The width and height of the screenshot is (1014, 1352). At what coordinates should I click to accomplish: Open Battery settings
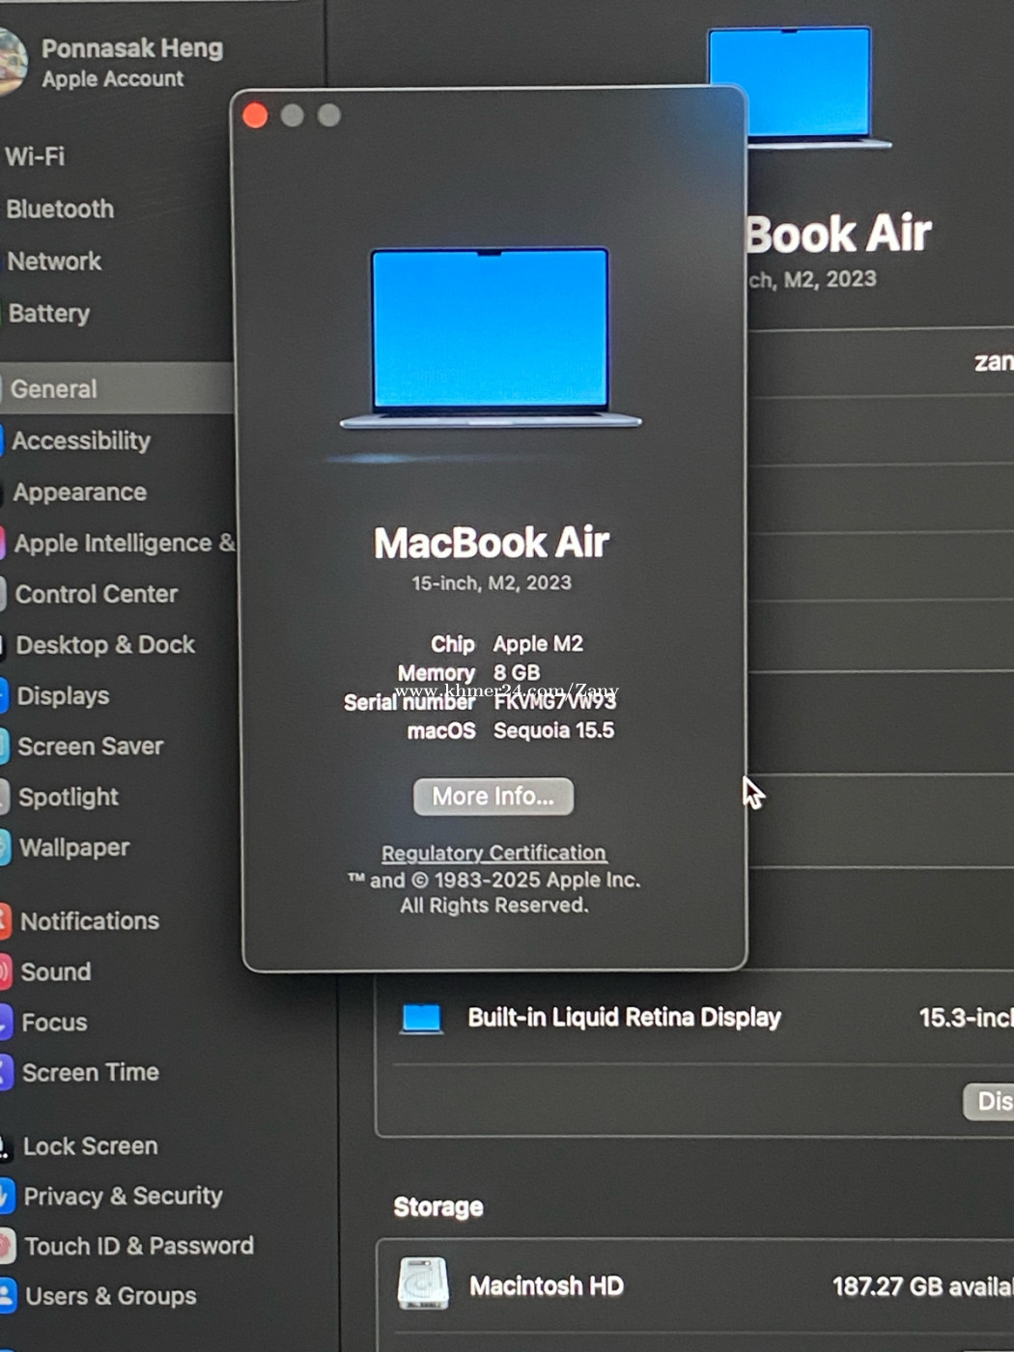[48, 313]
